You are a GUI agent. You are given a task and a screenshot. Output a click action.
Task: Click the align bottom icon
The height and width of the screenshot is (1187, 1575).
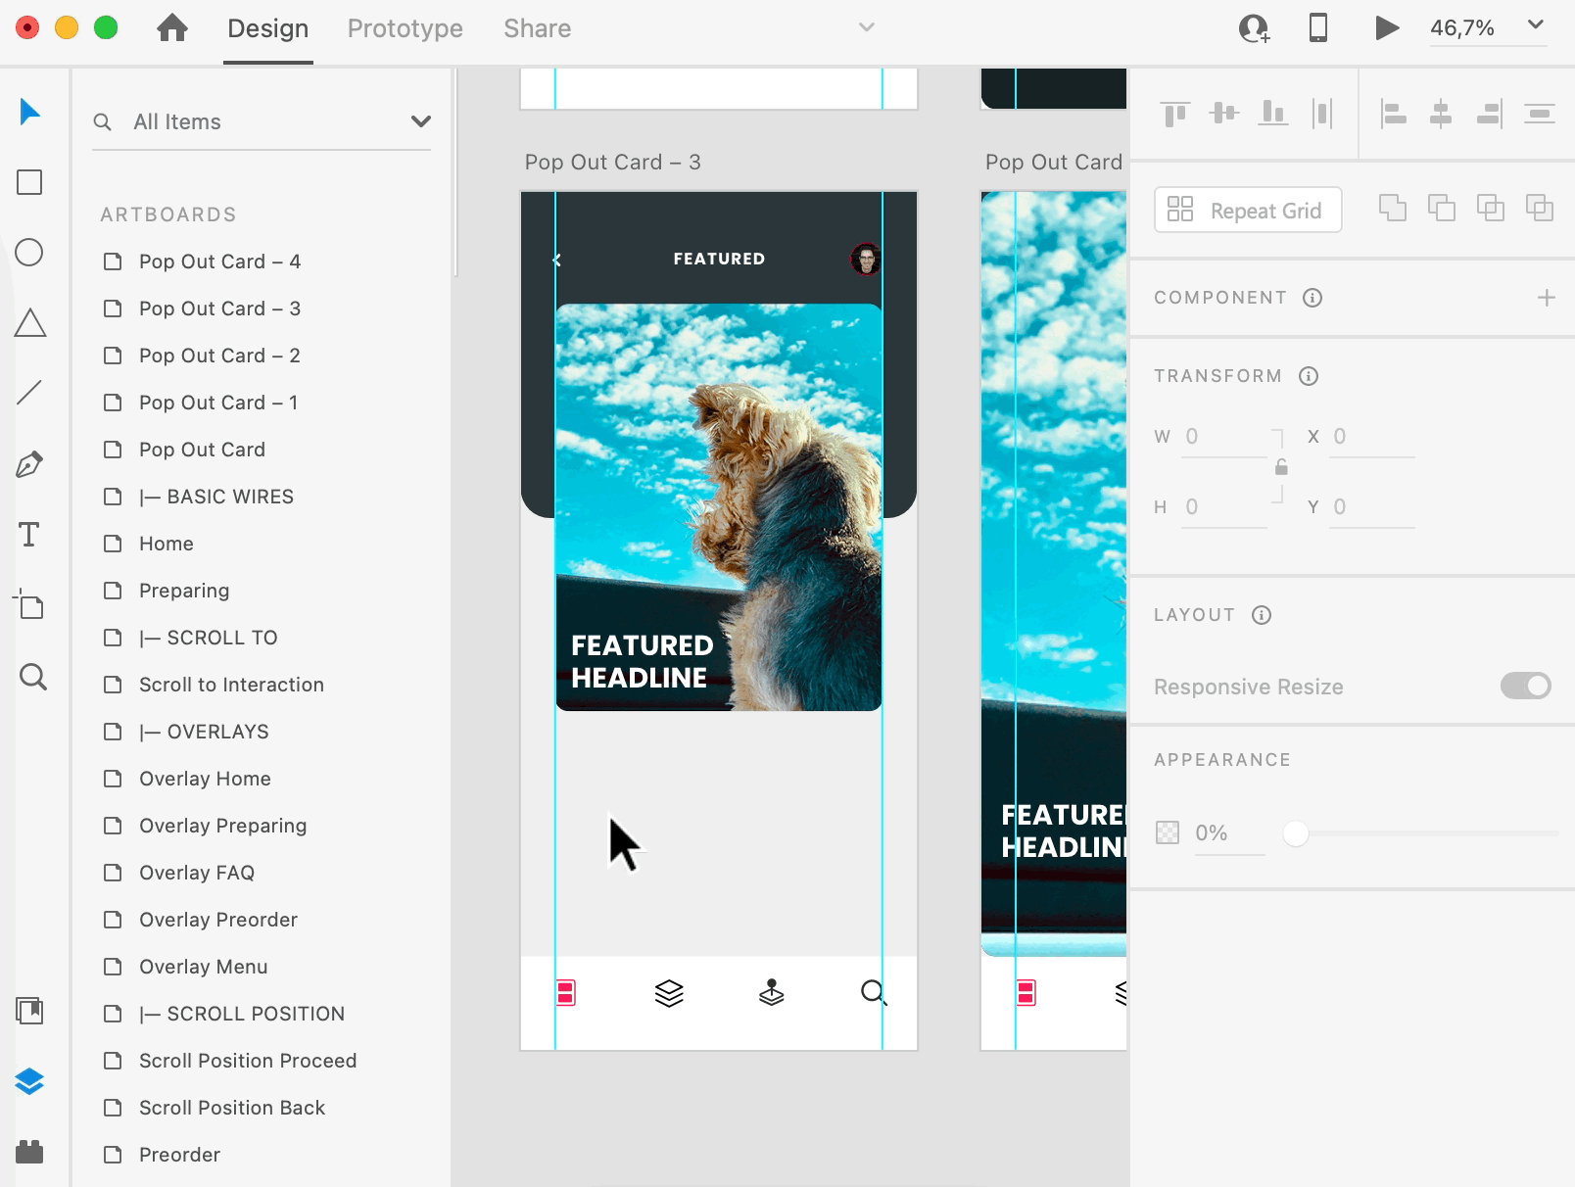[1273, 114]
